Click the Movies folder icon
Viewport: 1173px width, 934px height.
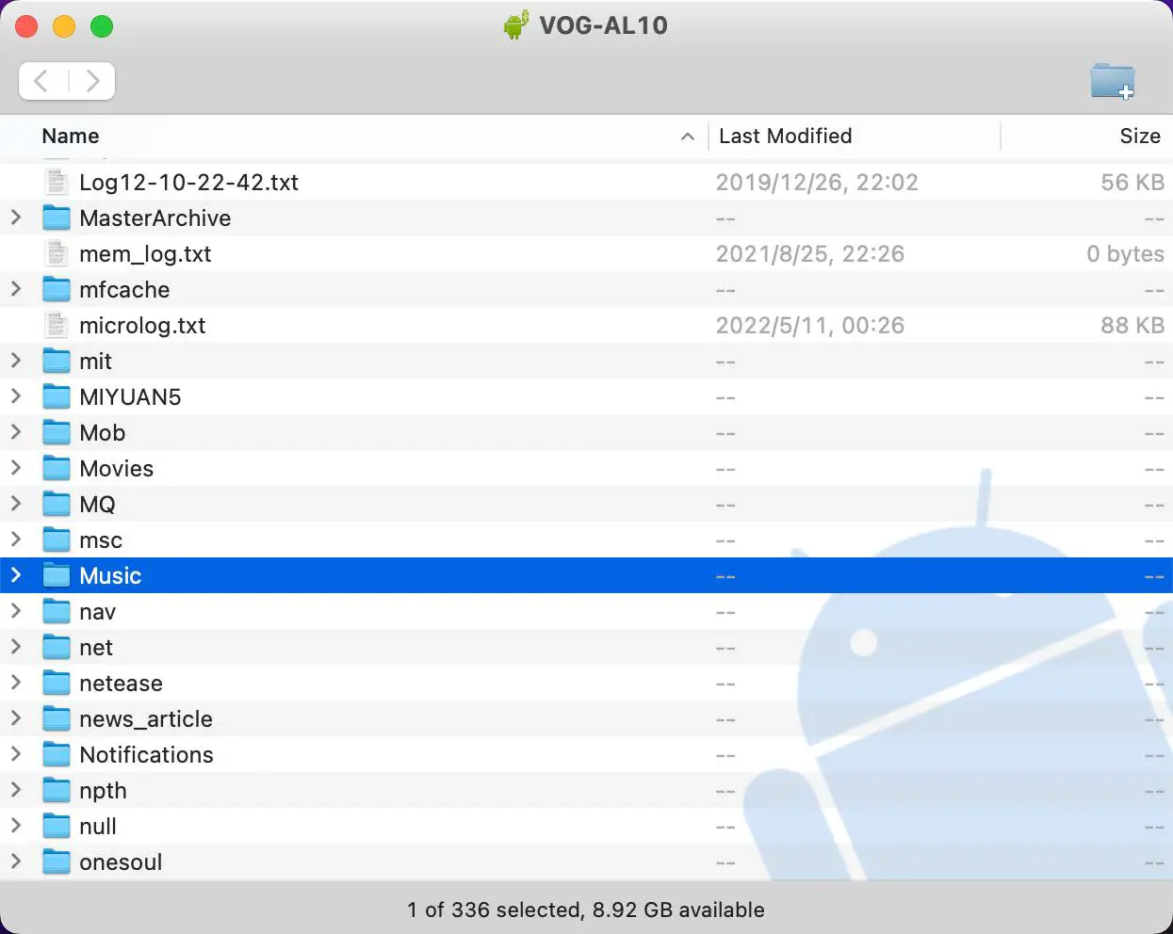pos(57,468)
